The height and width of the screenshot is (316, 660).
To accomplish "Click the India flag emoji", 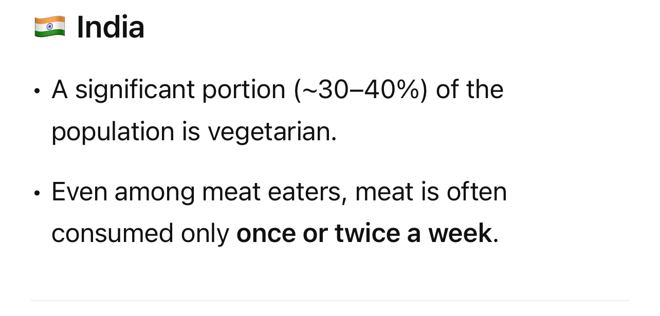I will point(50,27).
